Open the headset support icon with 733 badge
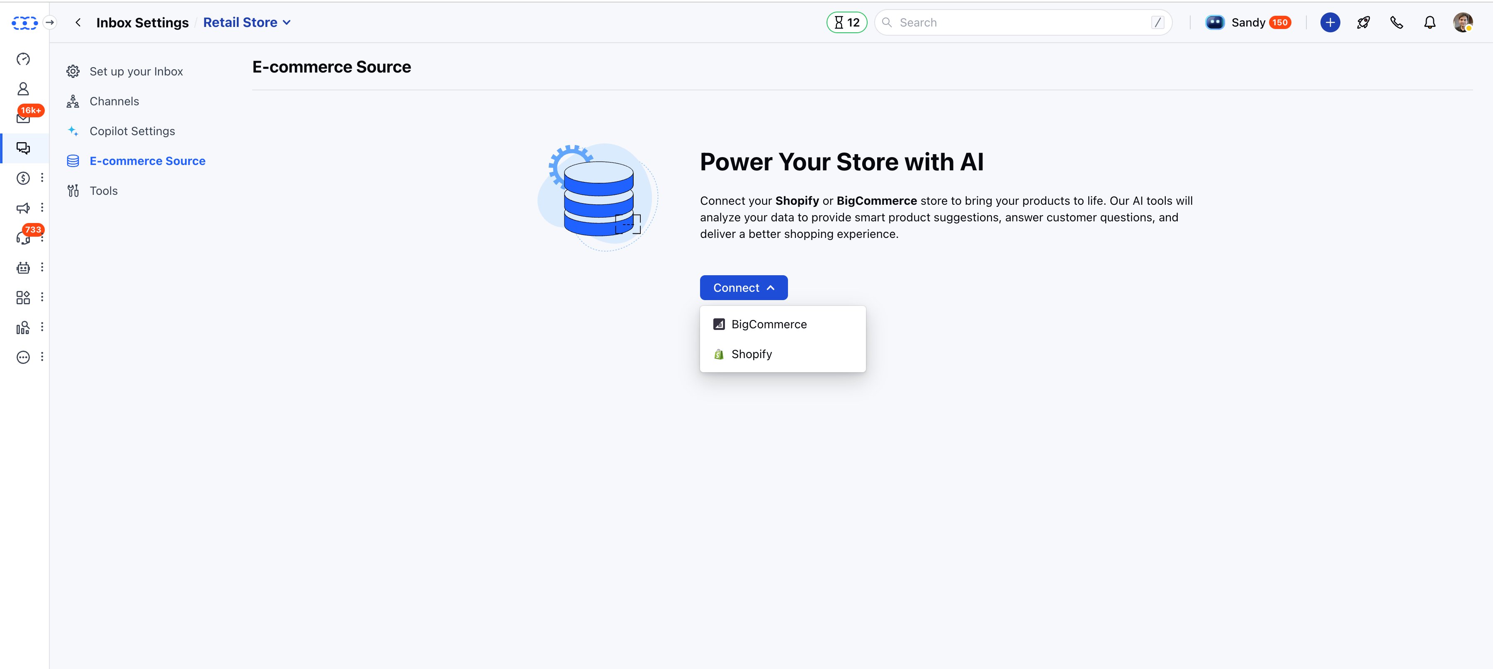 (x=23, y=238)
